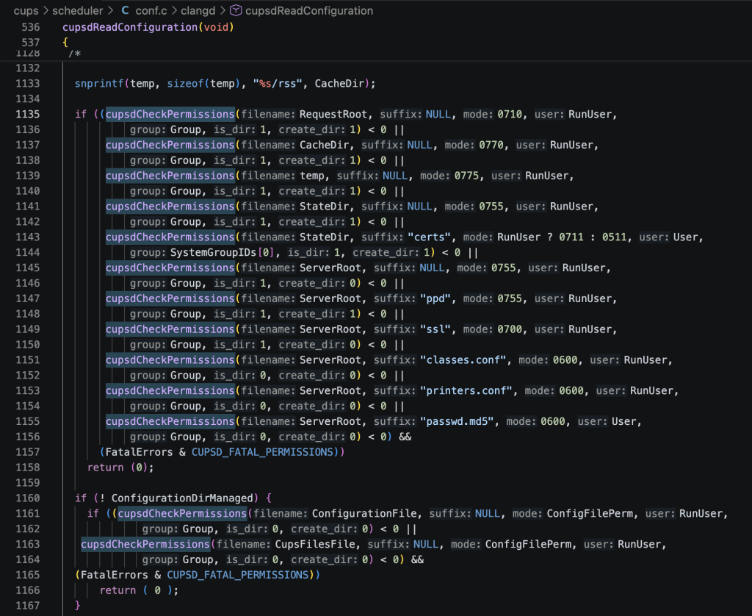The height and width of the screenshot is (616, 752).
Task: Expand chevron after cups breadcrumb
Action: click(x=46, y=10)
